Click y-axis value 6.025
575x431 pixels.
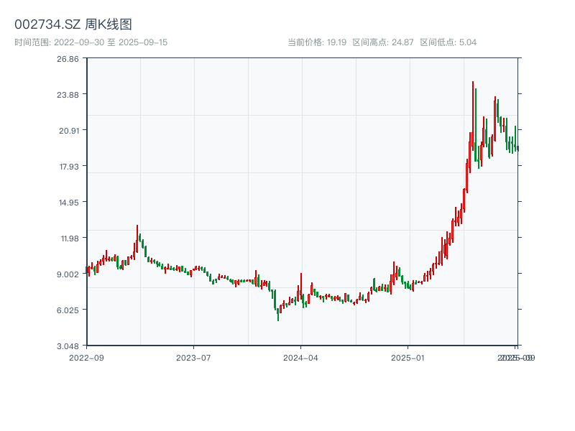click(68, 310)
